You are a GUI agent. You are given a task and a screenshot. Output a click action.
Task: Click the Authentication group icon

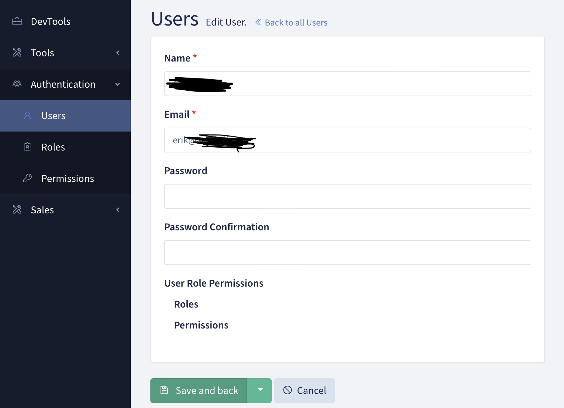[17, 84]
